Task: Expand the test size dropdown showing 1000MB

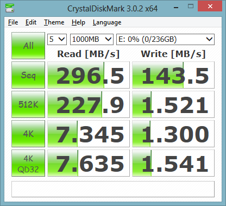Action: click(x=92, y=39)
